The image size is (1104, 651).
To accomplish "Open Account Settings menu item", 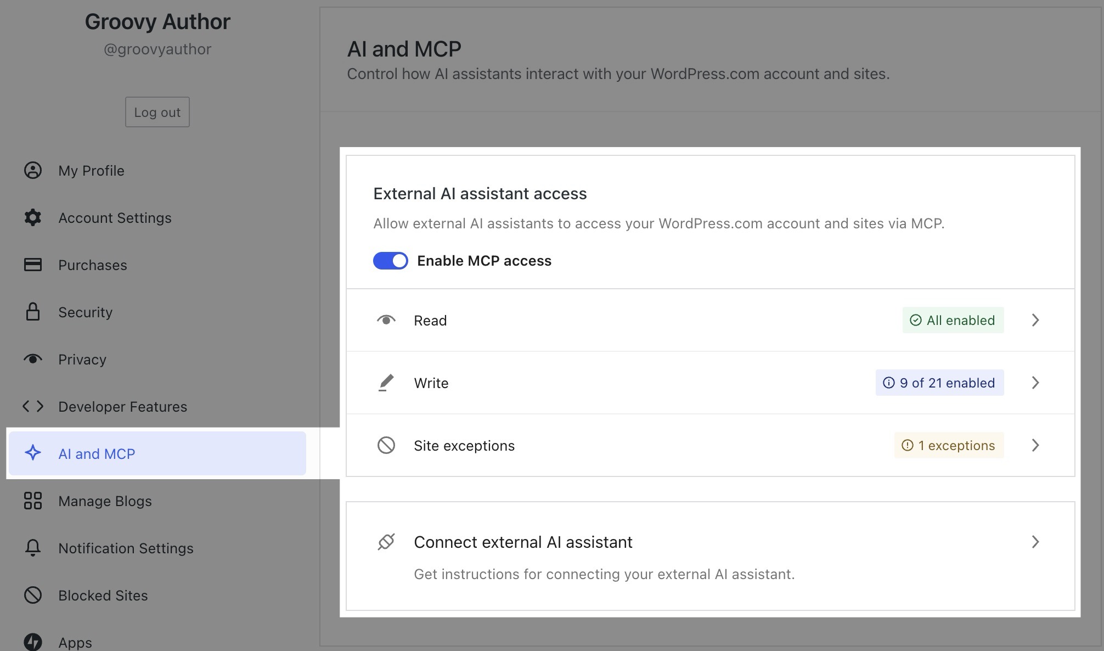I will click(157, 218).
